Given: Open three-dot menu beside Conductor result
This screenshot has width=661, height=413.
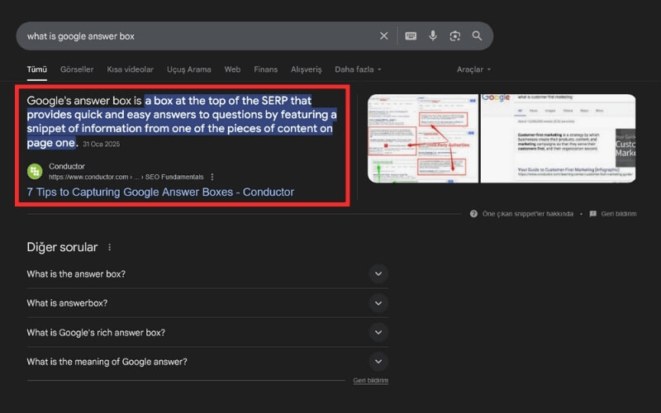Looking at the screenshot, I should coord(212,177).
